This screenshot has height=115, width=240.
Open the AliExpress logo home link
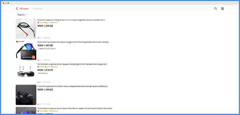pyautogui.click(x=24, y=9)
